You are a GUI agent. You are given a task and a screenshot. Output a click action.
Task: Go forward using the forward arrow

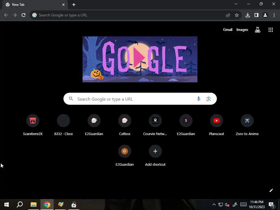coord(15,15)
